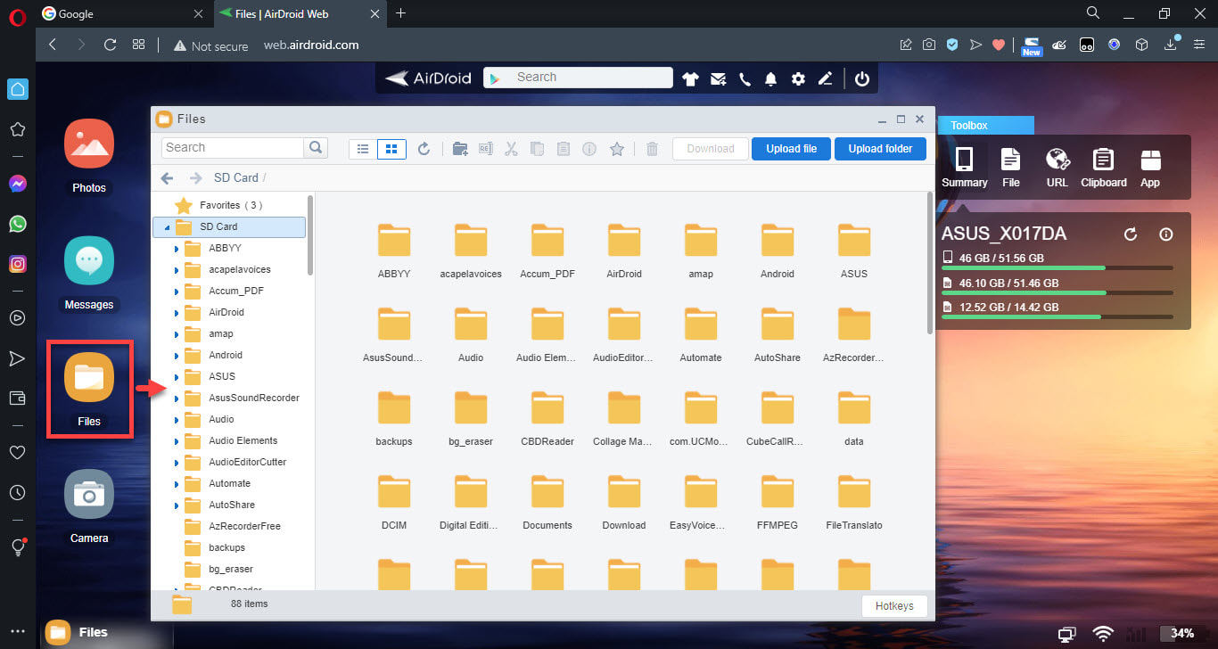Viewport: 1218px width, 649px height.
Task: Click the Hotkeys button
Action: [894, 606]
